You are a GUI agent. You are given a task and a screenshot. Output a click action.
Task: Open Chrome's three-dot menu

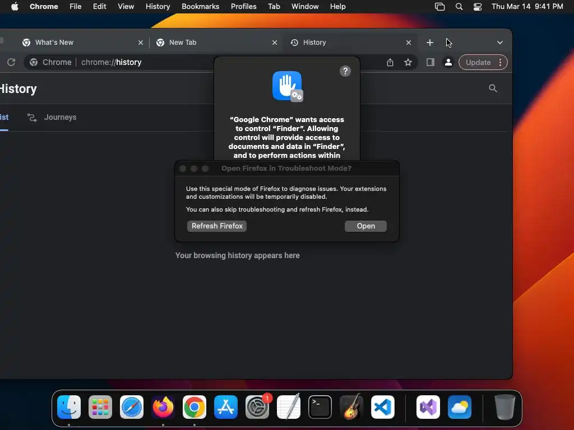pos(500,62)
